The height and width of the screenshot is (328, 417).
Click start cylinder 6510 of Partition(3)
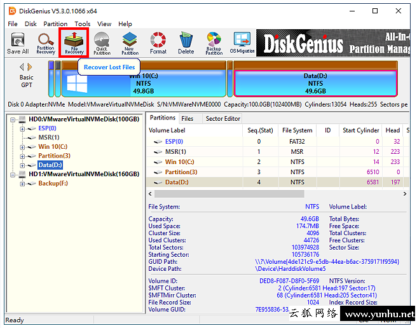click(x=373, y=172)
